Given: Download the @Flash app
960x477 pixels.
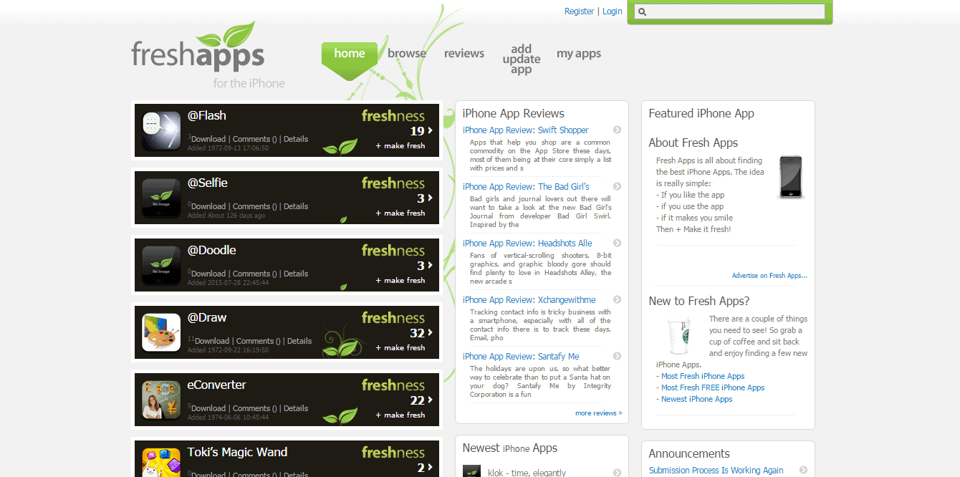Looking at the screenshot, I should pos(208,139).
